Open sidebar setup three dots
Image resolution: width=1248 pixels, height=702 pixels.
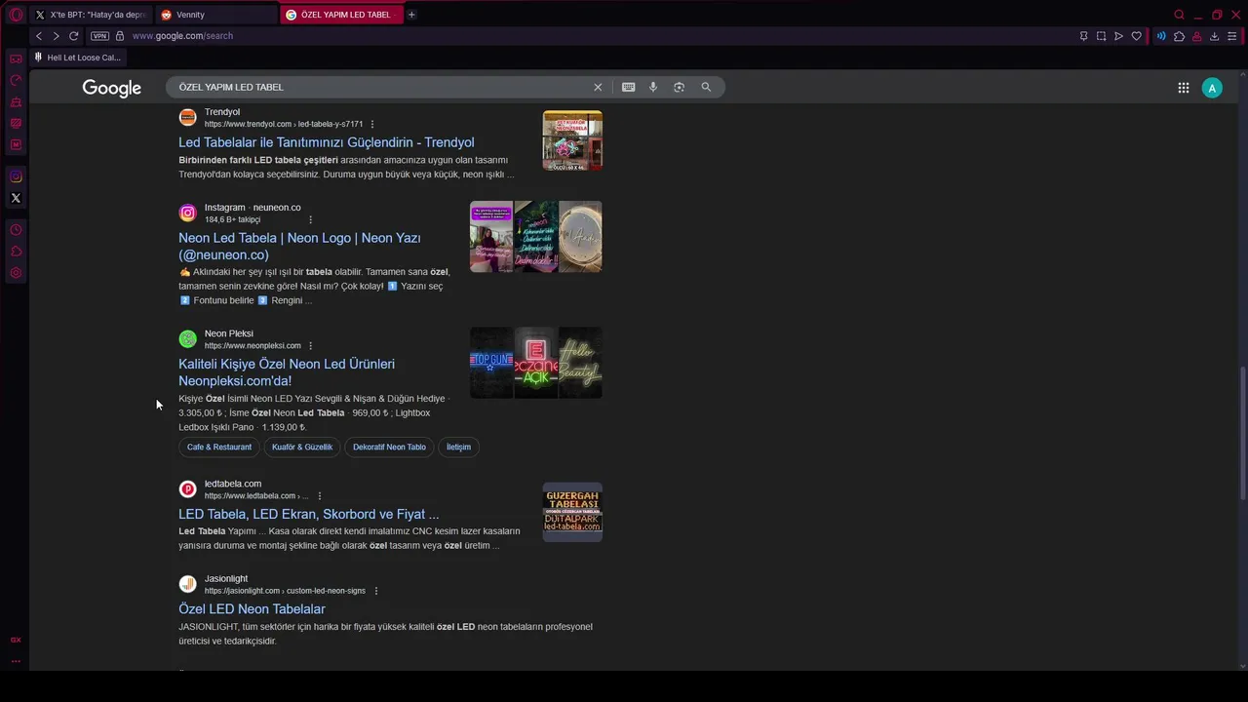[16, 661]
